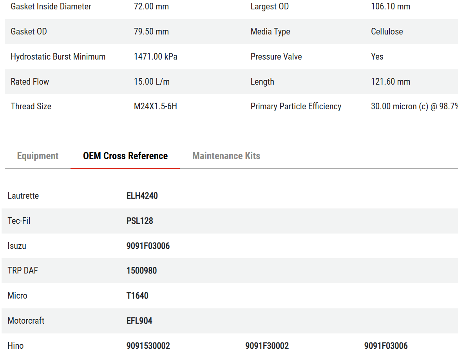Click the Thread Size label
The height and width of the screenshot is (355, 458).
(31, 106)
